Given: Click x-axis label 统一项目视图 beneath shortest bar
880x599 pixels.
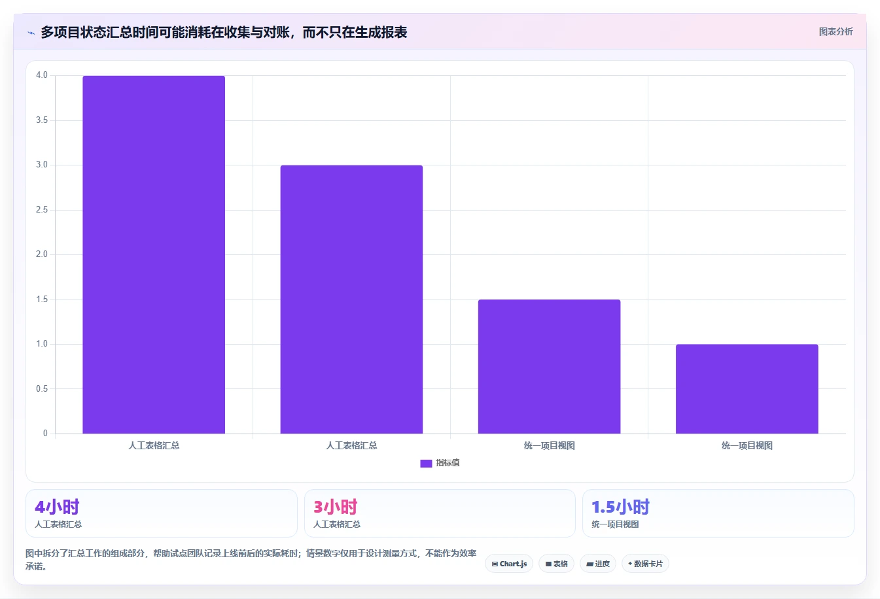Looking at the screenshot, I should (747, 445).
